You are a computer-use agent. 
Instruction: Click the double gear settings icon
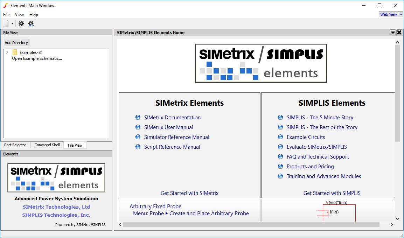pyautogui.click(x=31, y=24)
